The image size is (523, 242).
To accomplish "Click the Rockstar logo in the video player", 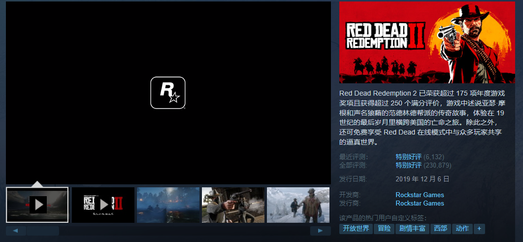I will click(167, 93).
